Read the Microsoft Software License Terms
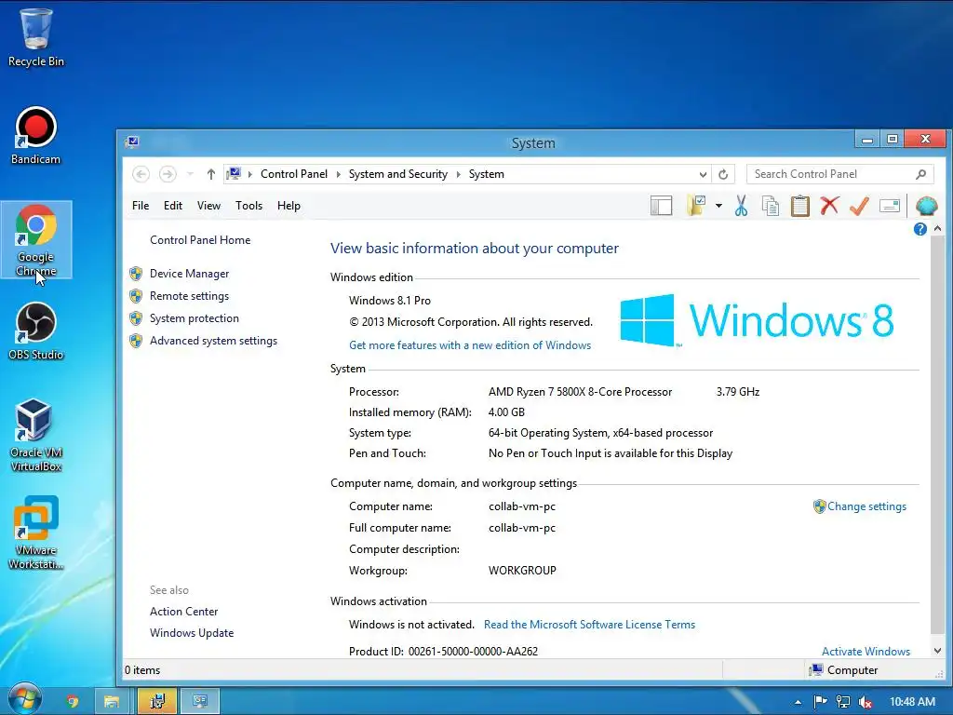The width and height of the screenshot is (953, 715). [589, 625]
